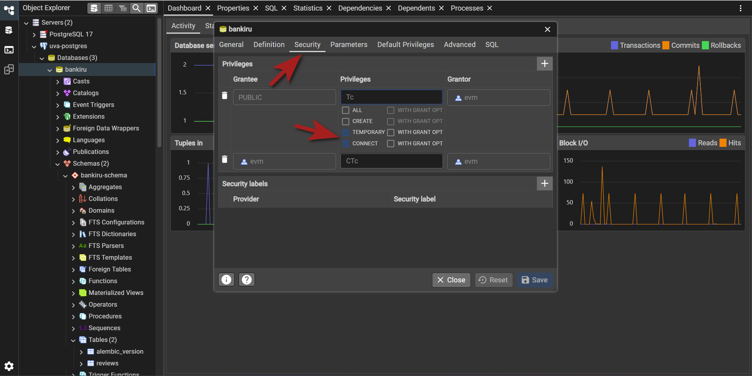Toggle the CREATE privilege checkbox

coord(345,121)
